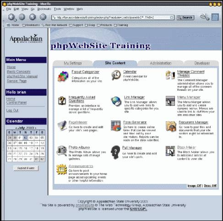Open URL dropdown arrow in address bar
Screen dimensions: 223x221
172,17
